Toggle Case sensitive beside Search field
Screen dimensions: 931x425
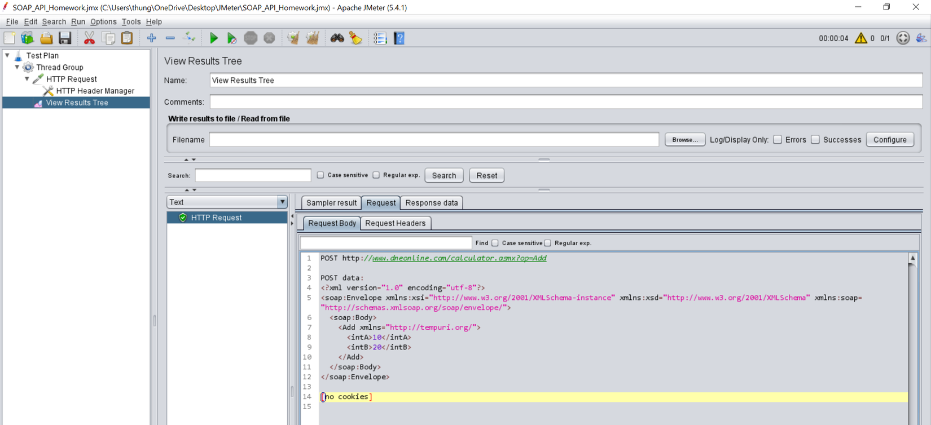pyautogui.click(x=320, y=175)
